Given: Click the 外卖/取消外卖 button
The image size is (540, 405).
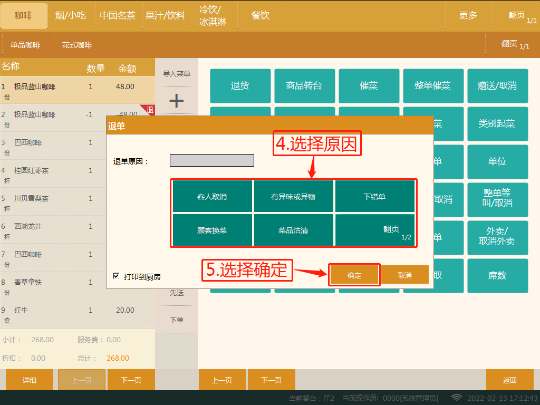Looking at the screenshot, I should (498, 237).
